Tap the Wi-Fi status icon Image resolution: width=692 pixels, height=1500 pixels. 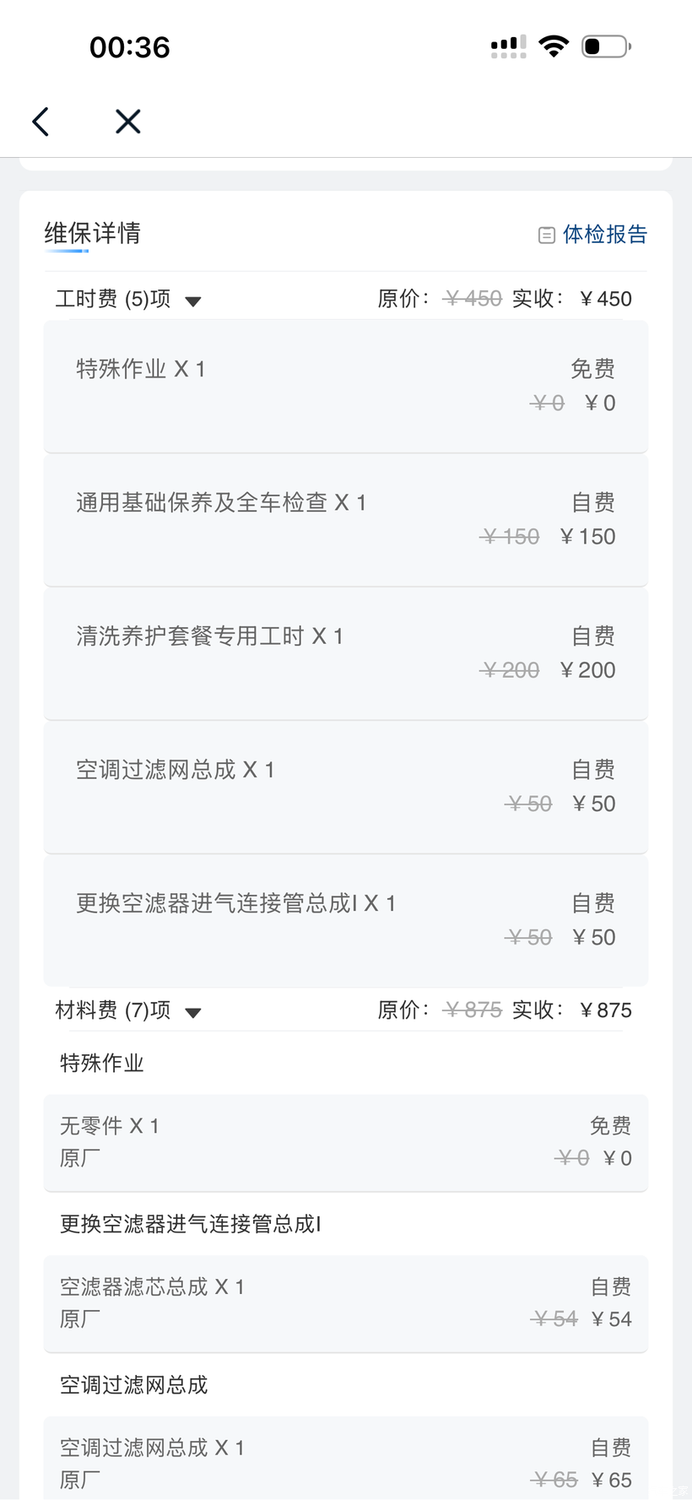coord(554,46)
